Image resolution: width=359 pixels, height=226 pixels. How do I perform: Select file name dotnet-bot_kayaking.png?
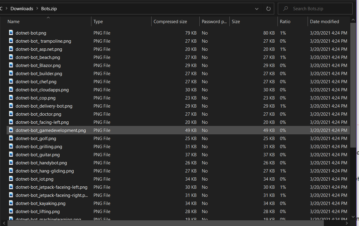pos(41,203)
